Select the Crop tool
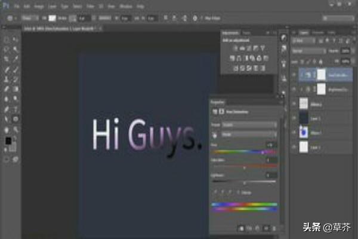Viewport: 358px width, 239px height. coord(7,59)
